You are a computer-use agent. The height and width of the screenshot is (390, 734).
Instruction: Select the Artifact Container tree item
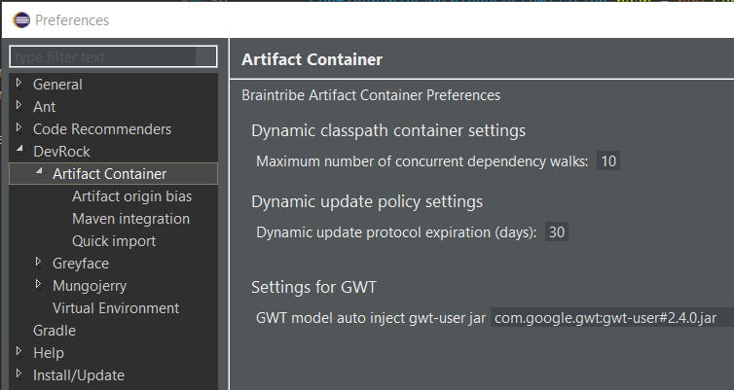[109, 174]
